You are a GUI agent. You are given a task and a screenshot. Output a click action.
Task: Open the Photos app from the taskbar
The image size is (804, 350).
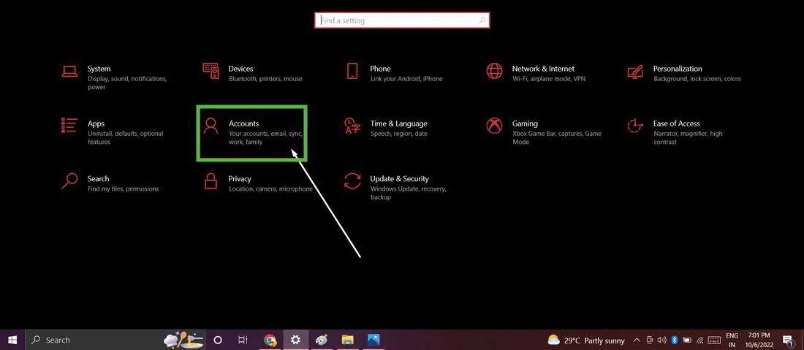(373, 340)
